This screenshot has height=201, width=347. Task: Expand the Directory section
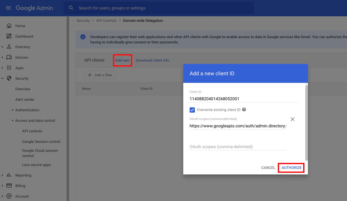coord(3,47)
